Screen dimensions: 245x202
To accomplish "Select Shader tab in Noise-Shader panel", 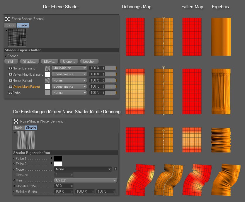I will pyautogui.click(x=31, y=128).
